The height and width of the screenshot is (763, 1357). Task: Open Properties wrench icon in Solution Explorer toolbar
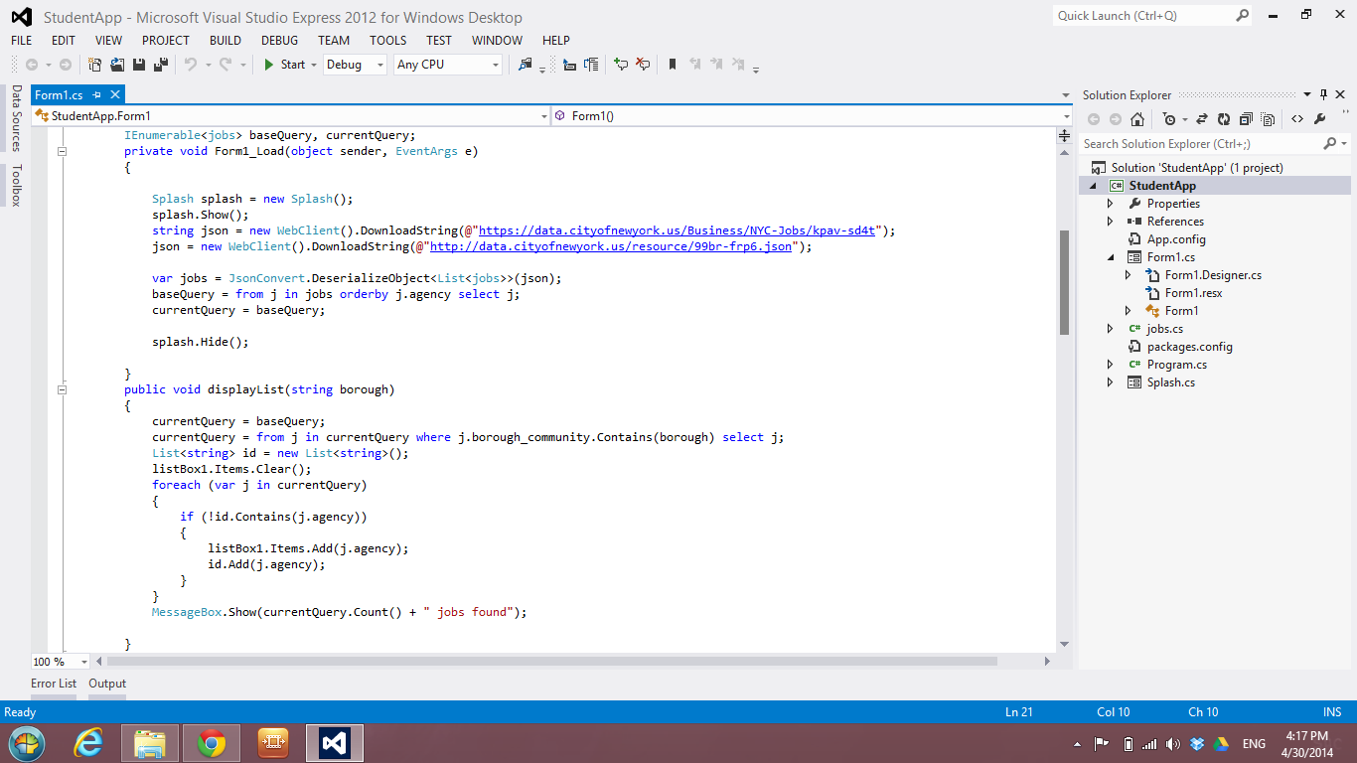pyautogui.click(x=1320, y=119)
